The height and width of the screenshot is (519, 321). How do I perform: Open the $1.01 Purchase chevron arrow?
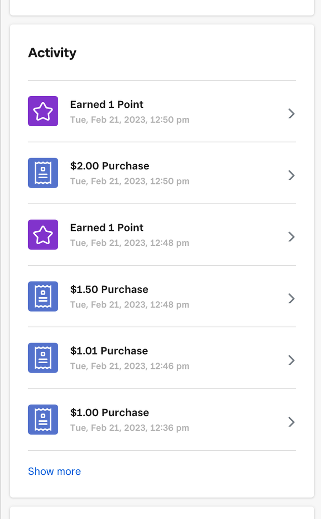point(291,360)
